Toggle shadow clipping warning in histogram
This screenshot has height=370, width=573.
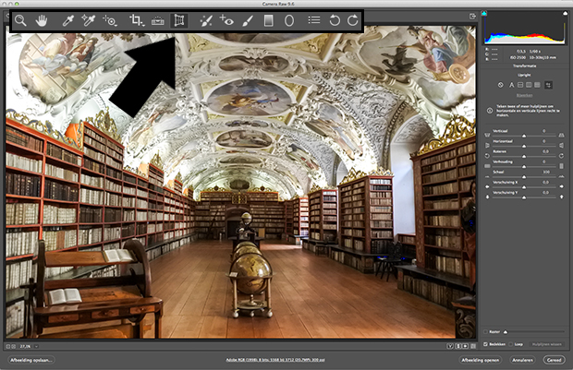484,13
